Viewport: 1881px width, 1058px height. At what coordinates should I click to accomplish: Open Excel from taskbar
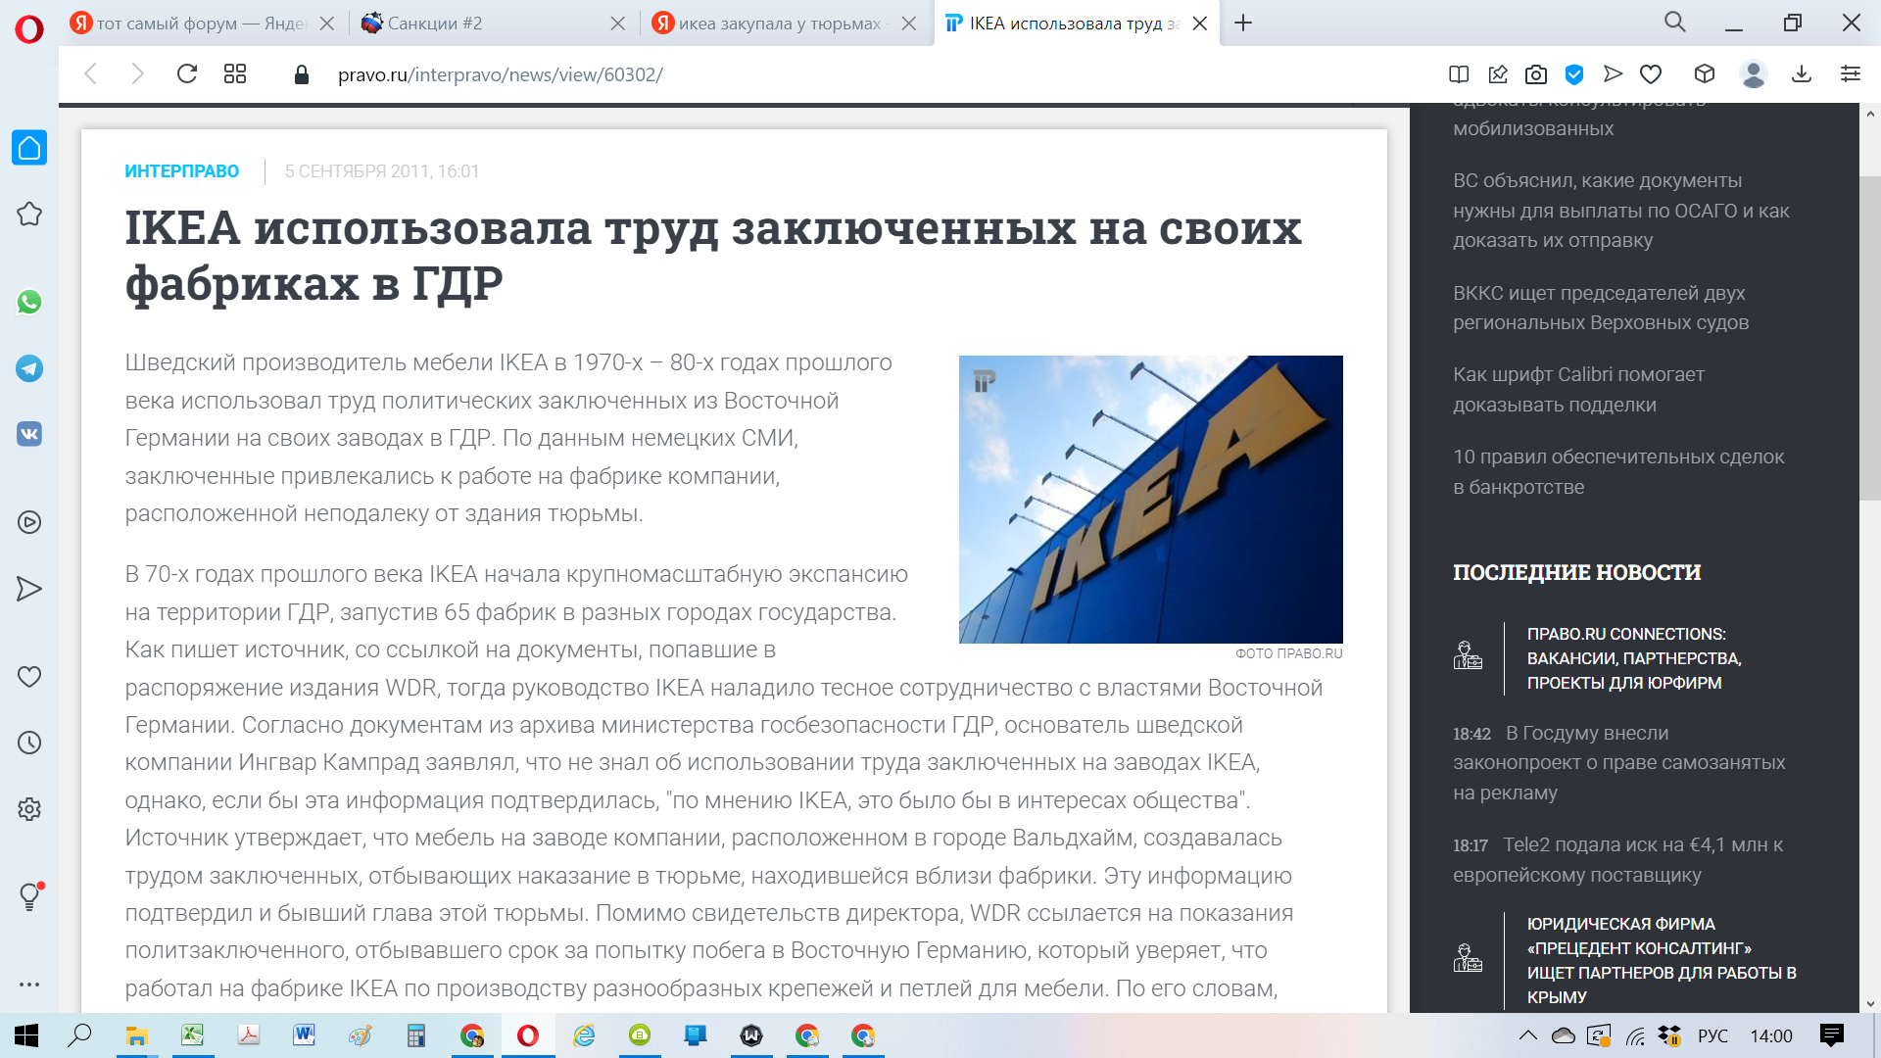(192, 1035)
